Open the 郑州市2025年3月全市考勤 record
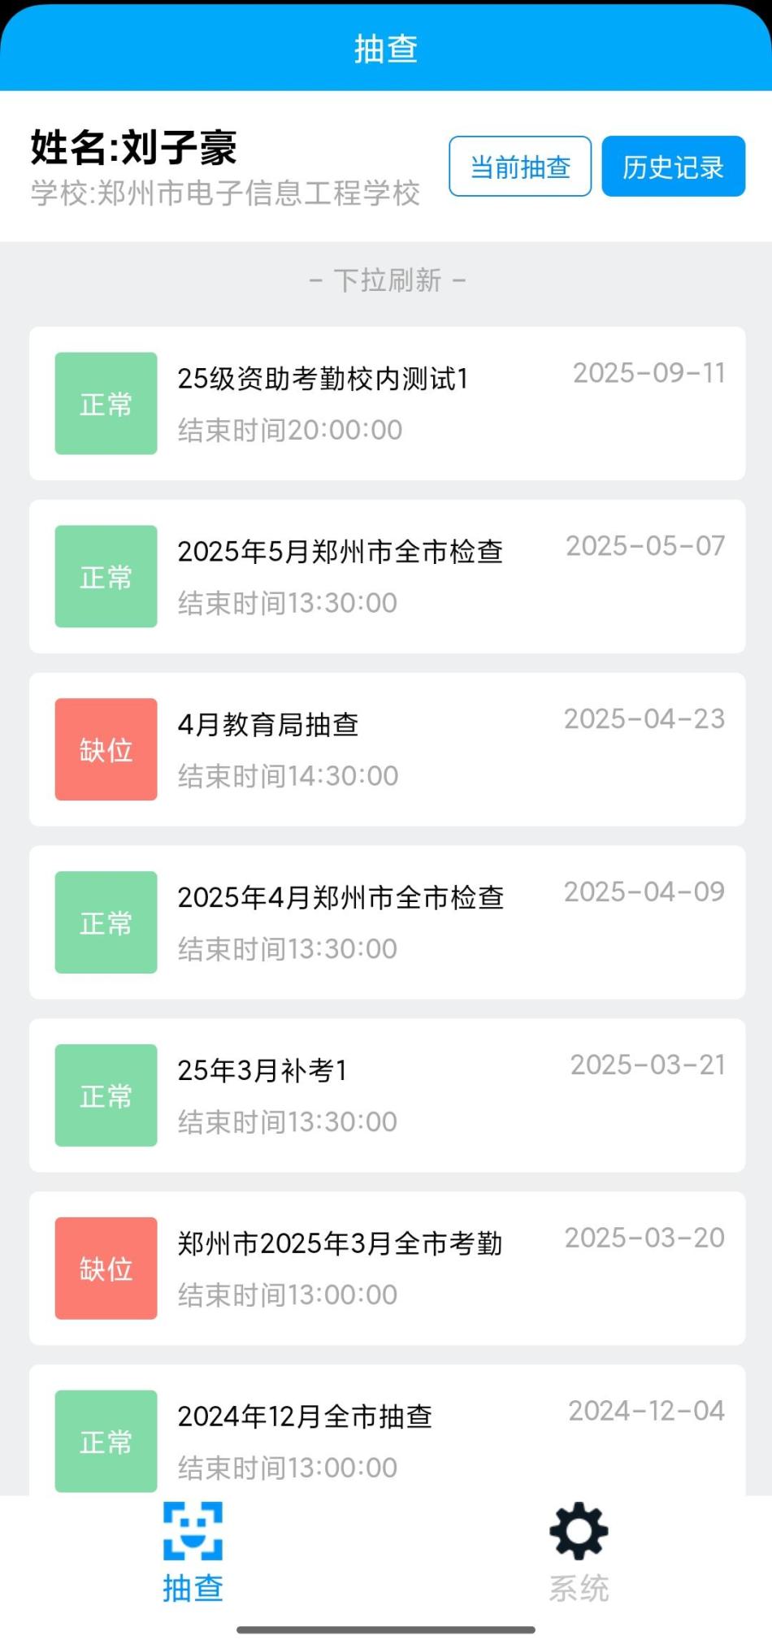 (340, 1244)
